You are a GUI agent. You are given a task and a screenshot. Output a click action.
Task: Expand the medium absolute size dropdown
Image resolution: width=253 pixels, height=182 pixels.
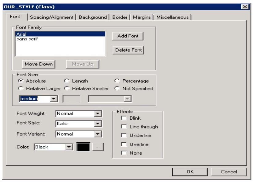54,99
